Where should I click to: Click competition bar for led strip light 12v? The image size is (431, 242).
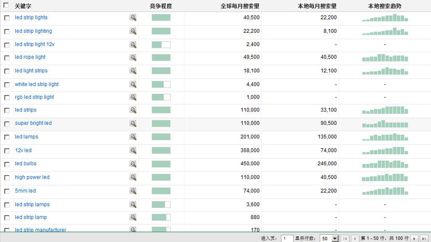(x=161, y=44)
